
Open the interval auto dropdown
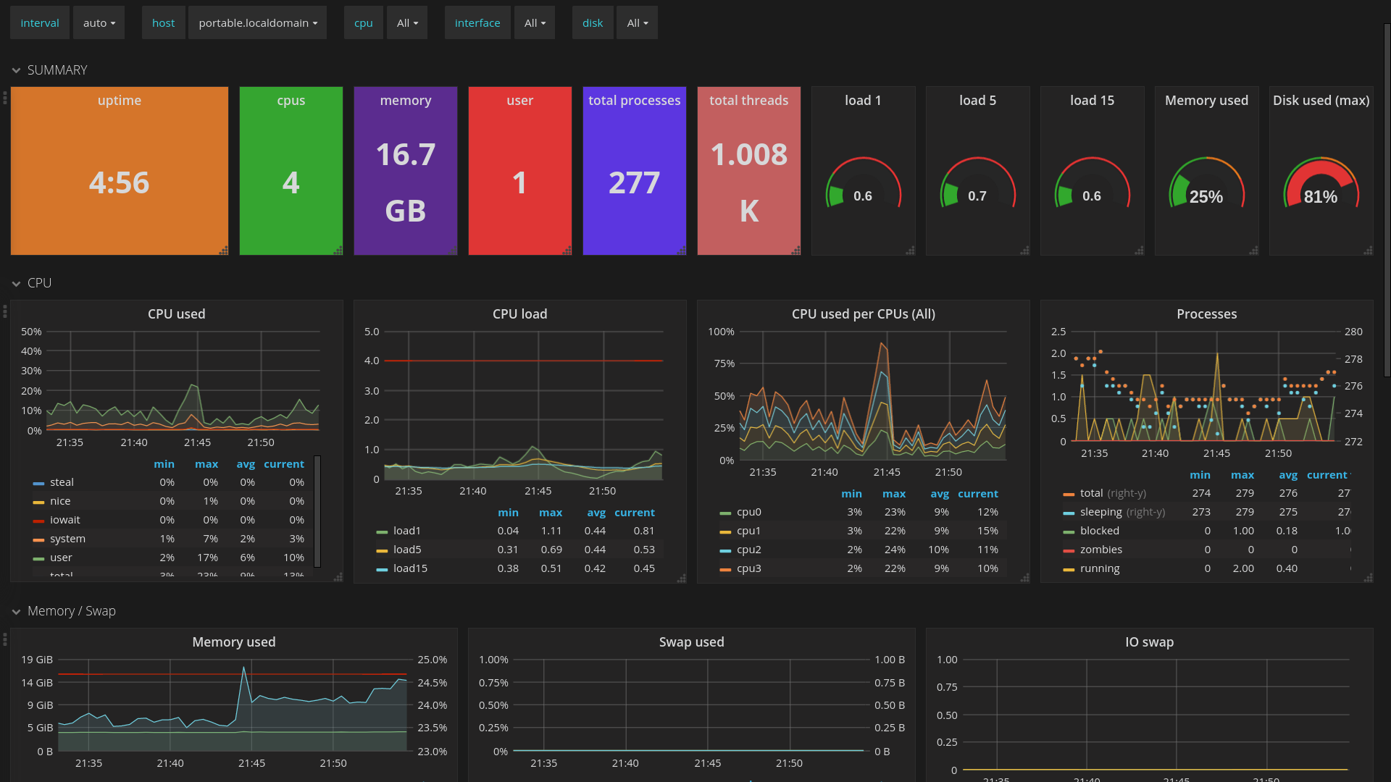click(x=99, y=23)
